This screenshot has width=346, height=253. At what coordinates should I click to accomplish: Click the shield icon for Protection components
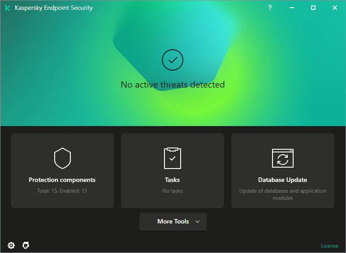62,158
